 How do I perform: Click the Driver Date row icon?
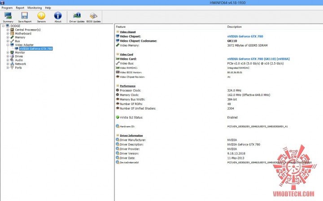point(118,158)
